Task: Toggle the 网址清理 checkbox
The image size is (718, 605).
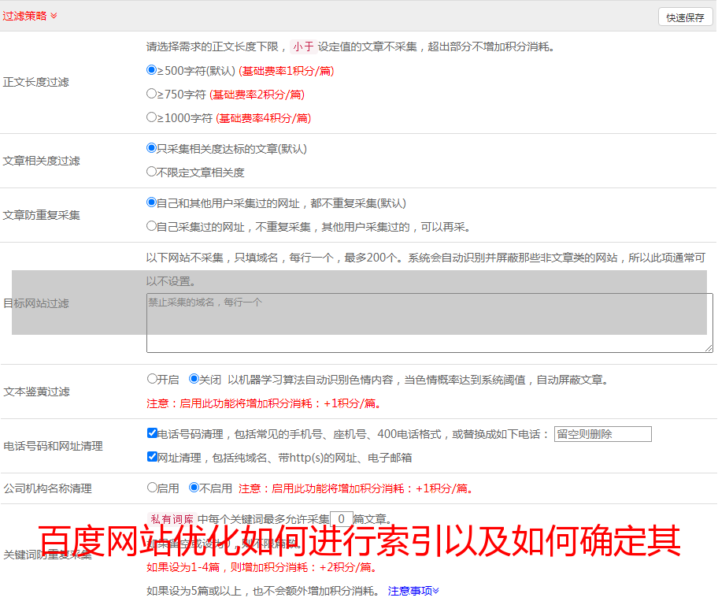Action: (x=152, y=456)
